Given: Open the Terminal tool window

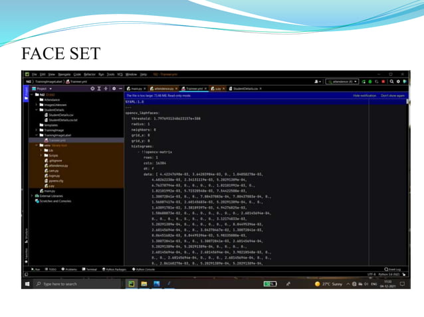Looking at the screenshot, I should point(90,269).
